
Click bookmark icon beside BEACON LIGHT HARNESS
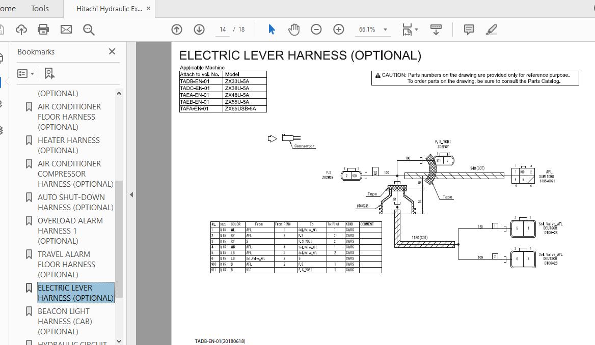coord(29,311)
